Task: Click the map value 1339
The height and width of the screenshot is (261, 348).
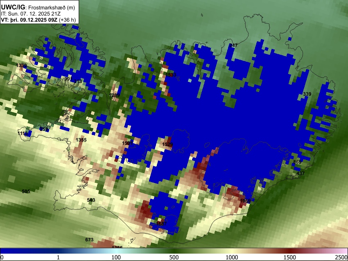Action: click(22, 65)
